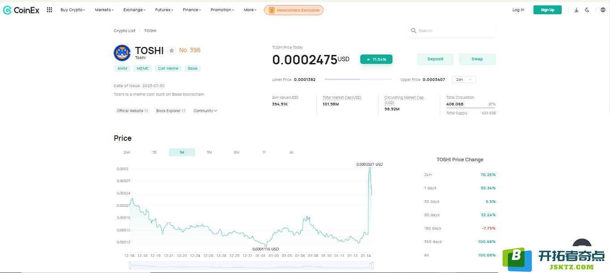This screenshot has height=273, width=610.
Task: Click right handle of chart range slider
Action: 372,265
